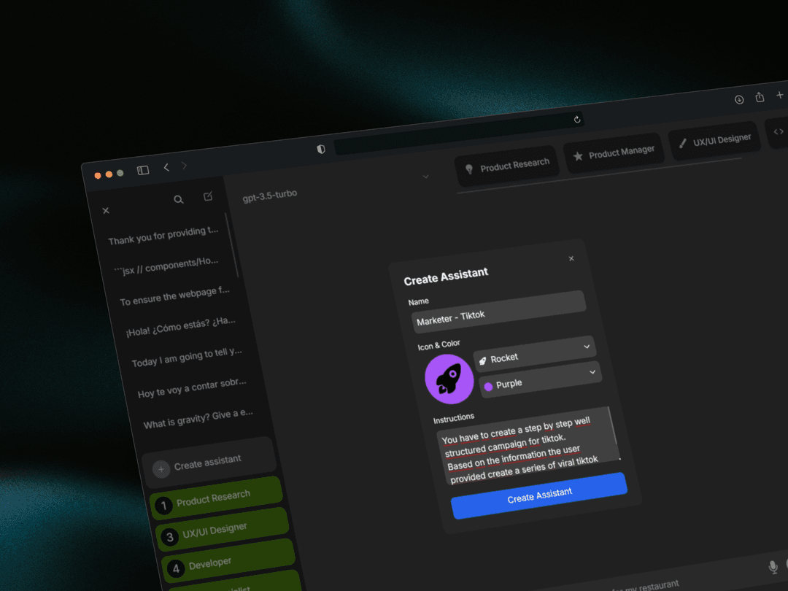Click the microphone icon in the message bar
Viewport: 788px width, 591px height.
pyautogui.click(x=773, y=567)
